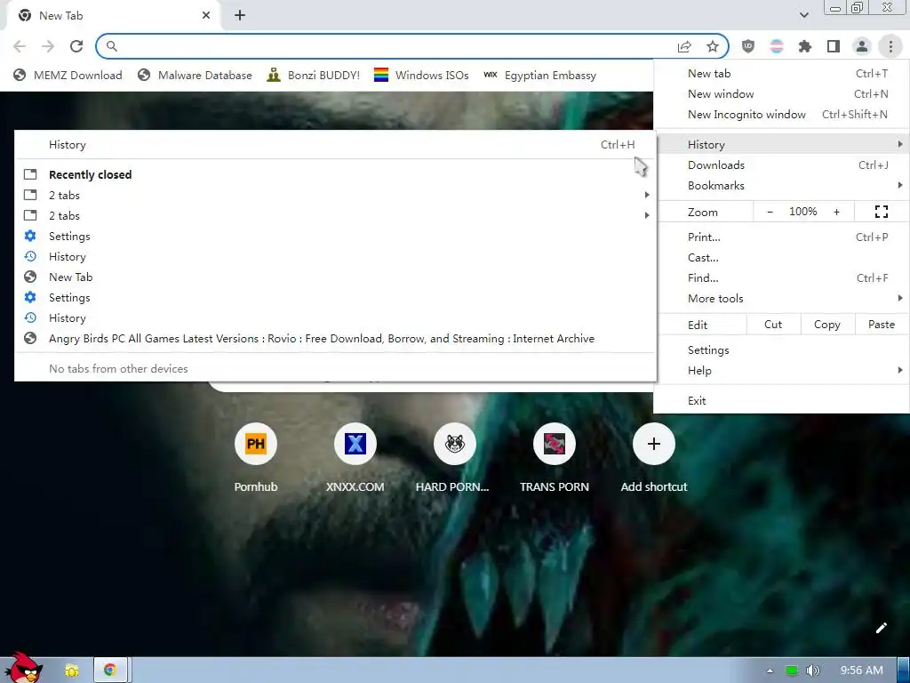Click the Paste button
910x683 pixels.
[x=882, y=325]
